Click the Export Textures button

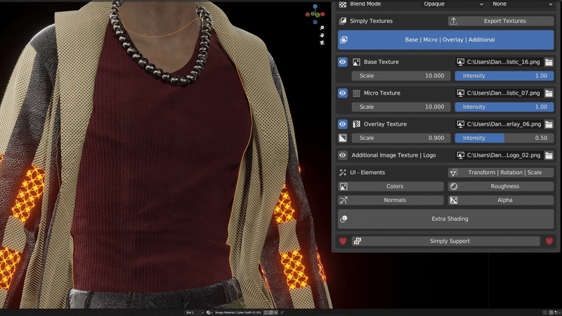(x=500, y=21)
